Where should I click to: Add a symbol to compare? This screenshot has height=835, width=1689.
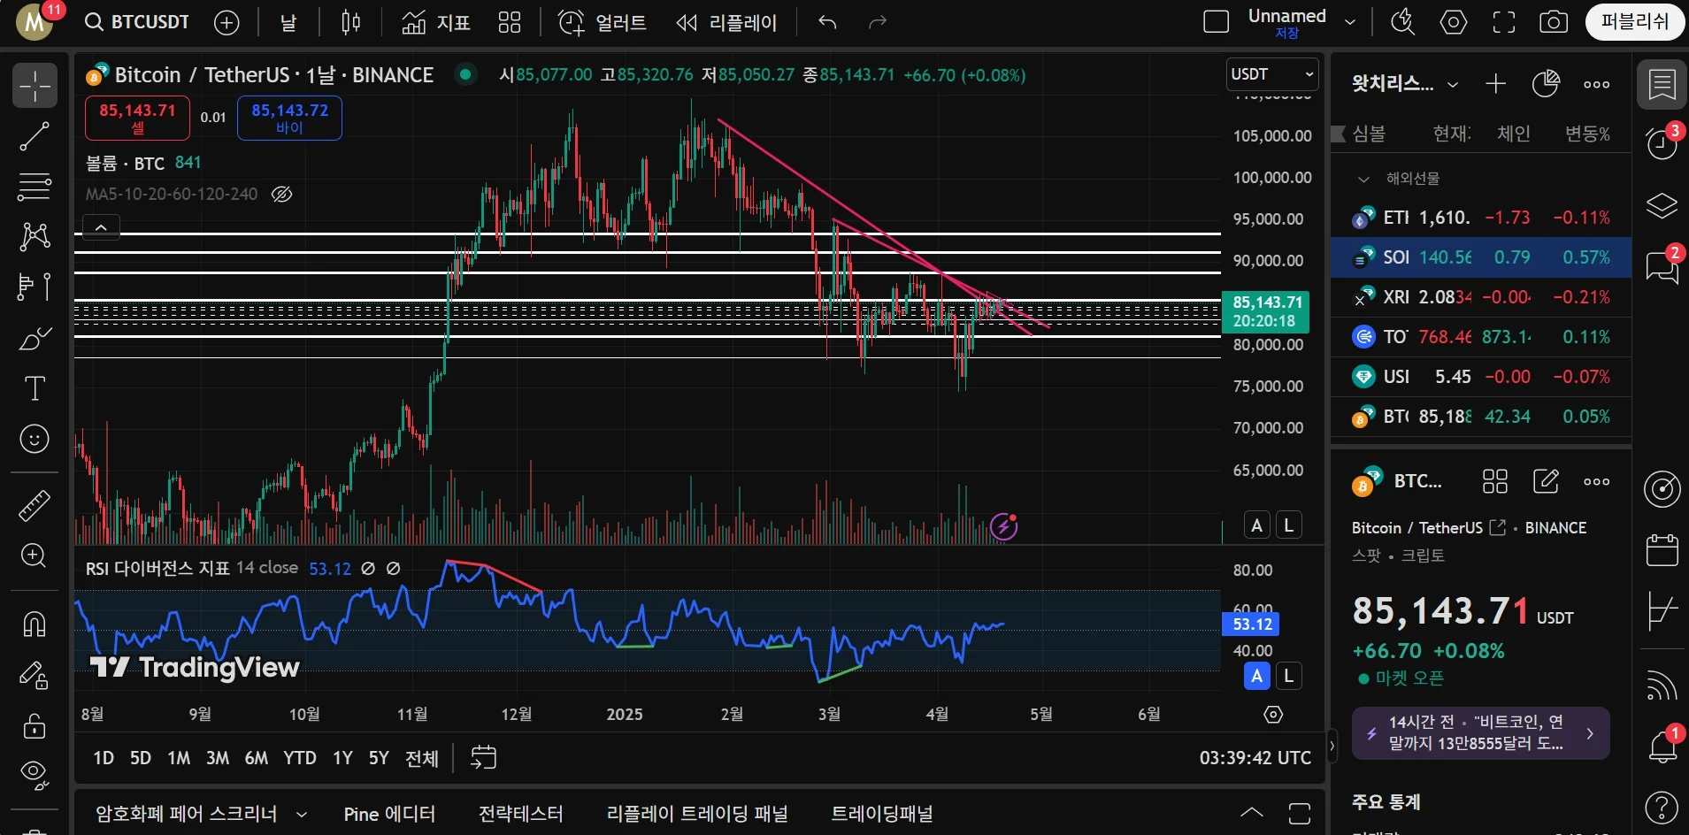coord(227,23)
